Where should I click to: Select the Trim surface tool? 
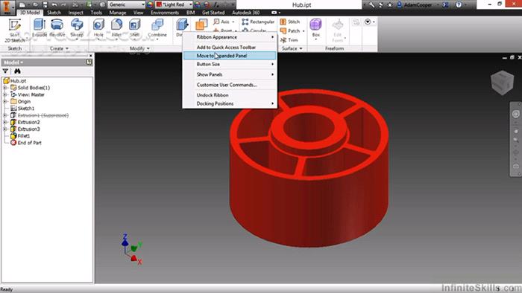click(289, 40)
